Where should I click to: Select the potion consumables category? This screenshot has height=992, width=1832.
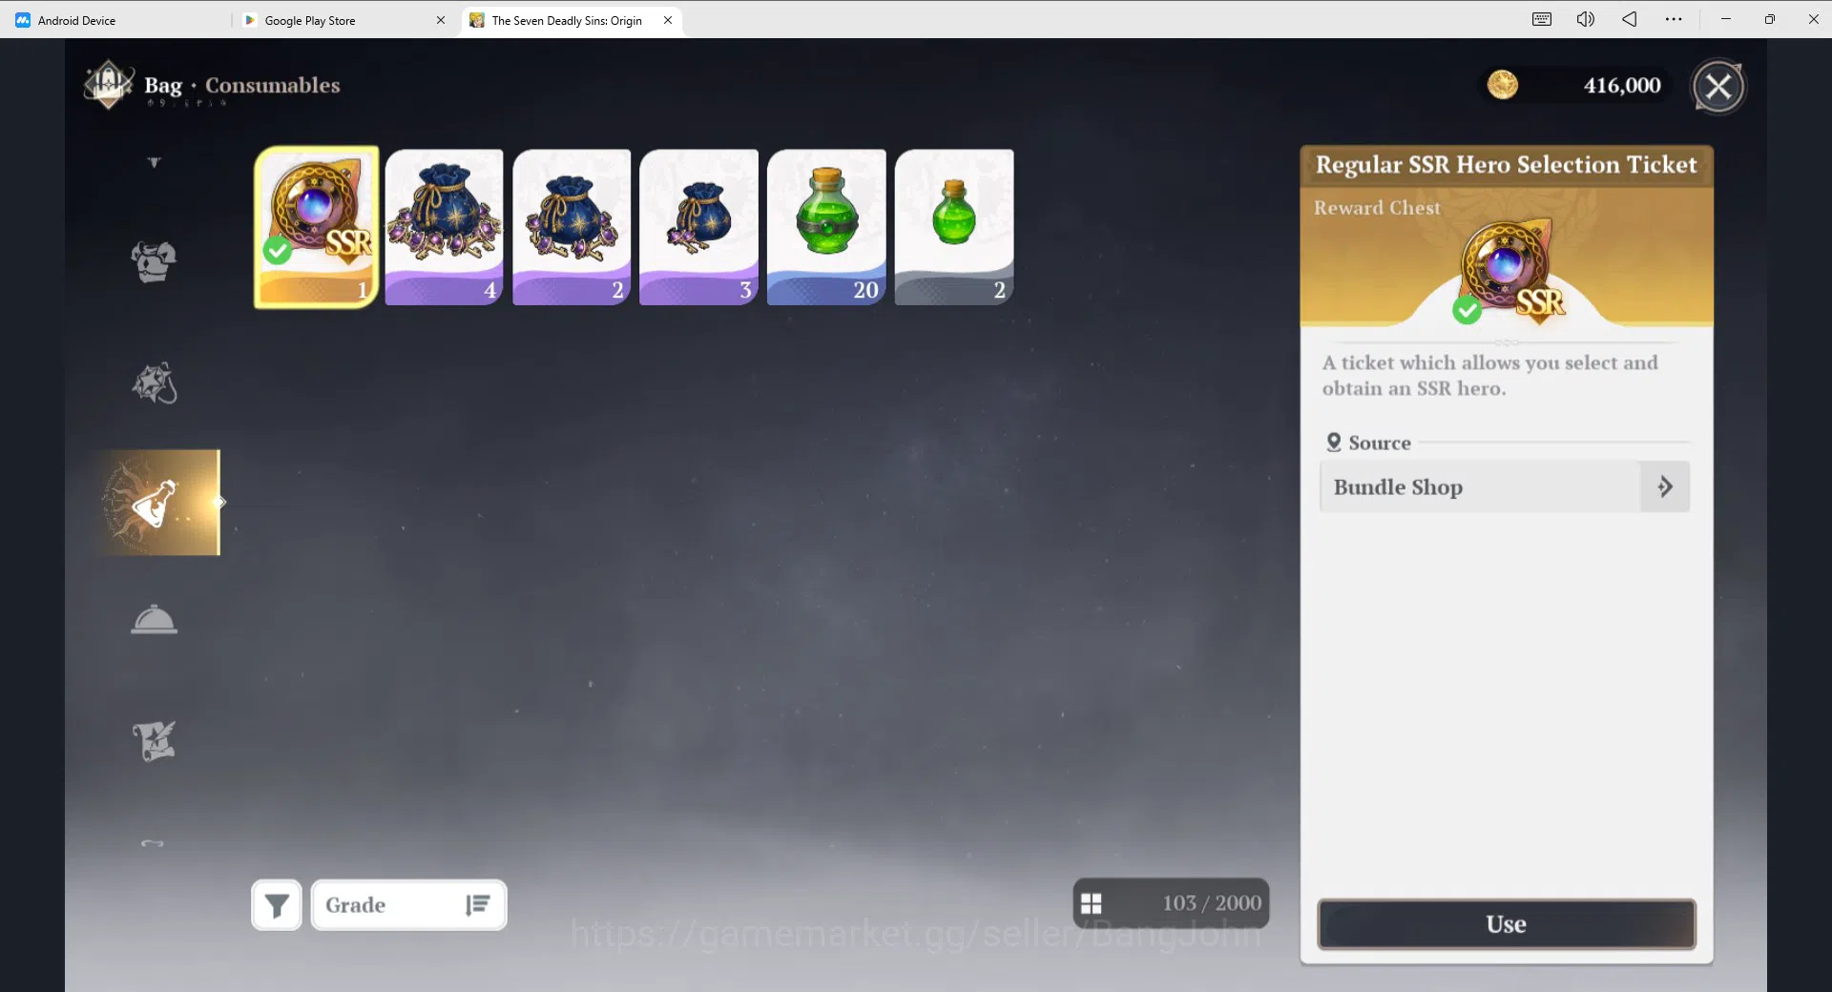pyautogui.click(x=158, y=503)
